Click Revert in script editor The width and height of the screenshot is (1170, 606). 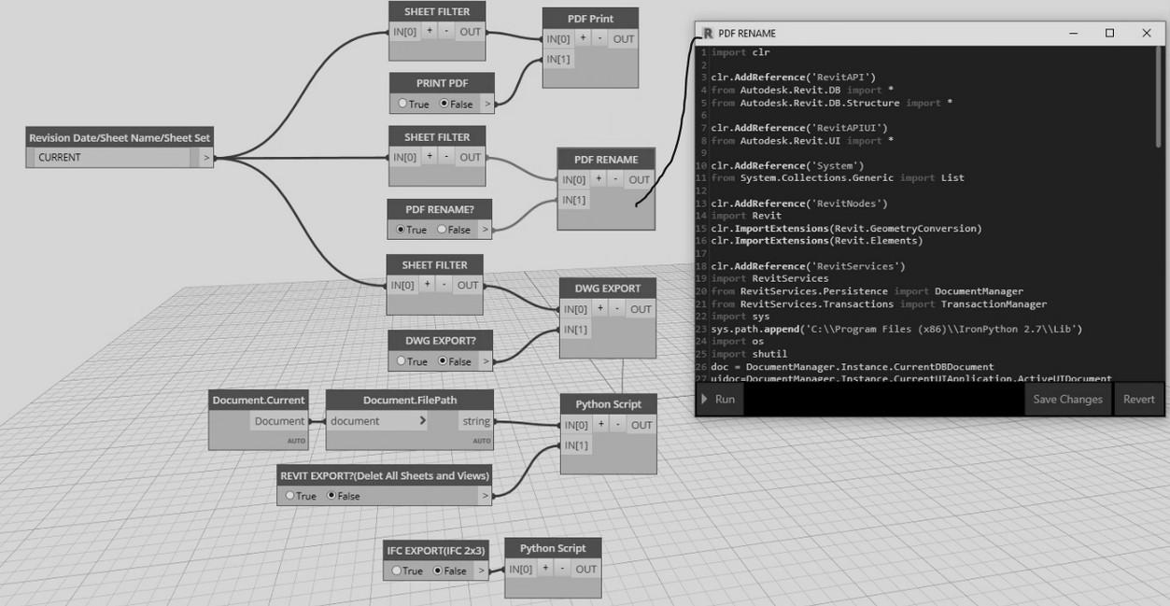point(1138,399)
